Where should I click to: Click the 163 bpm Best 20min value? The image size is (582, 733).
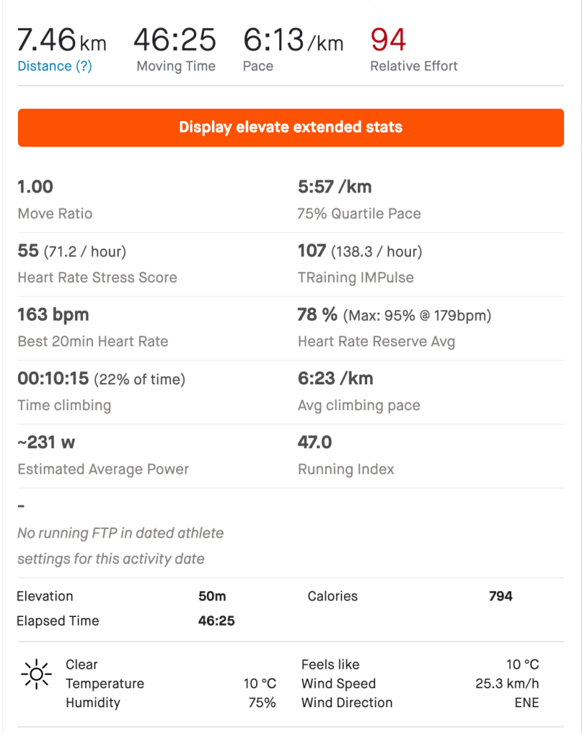click(53, 315)
